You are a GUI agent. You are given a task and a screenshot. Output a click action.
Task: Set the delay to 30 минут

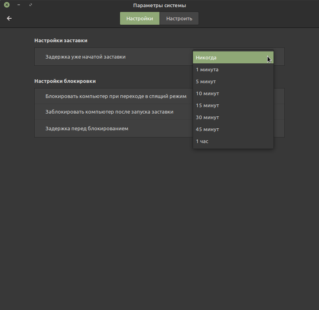[233, 117]
